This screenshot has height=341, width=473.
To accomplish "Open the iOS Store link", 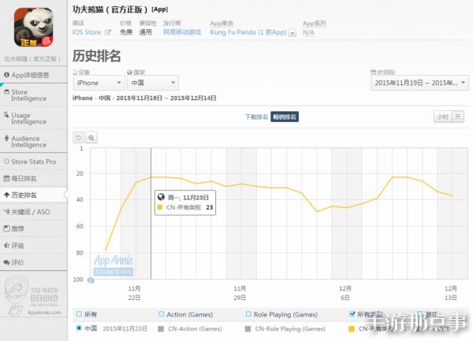I will [87, 32].
